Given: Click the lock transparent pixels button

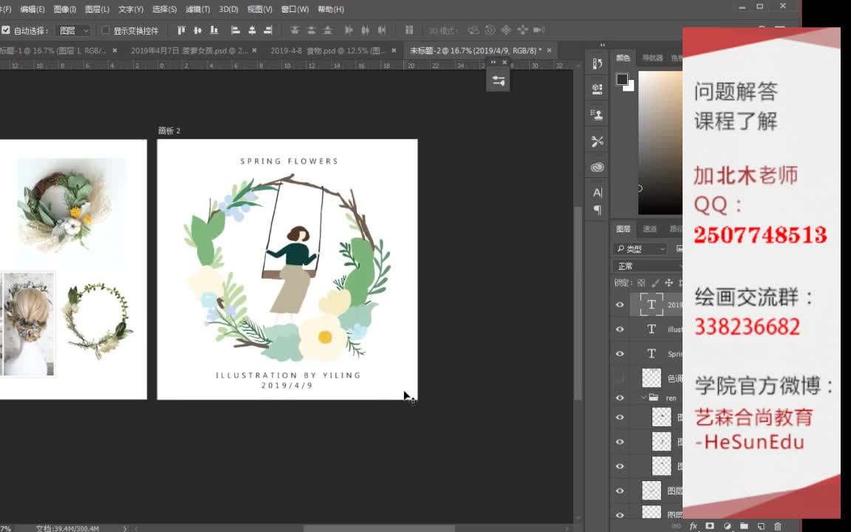Looking at the screenshot, I should (x=642, y=283).
